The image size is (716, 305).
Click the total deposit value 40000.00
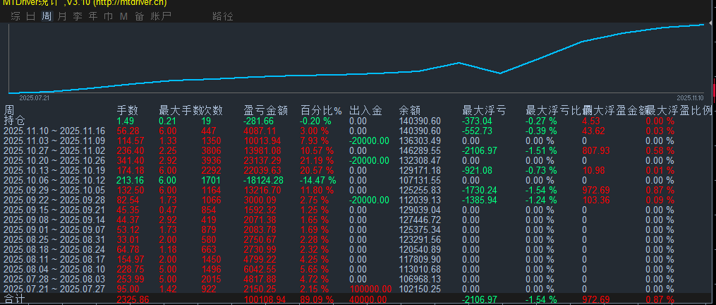[368, 299]
